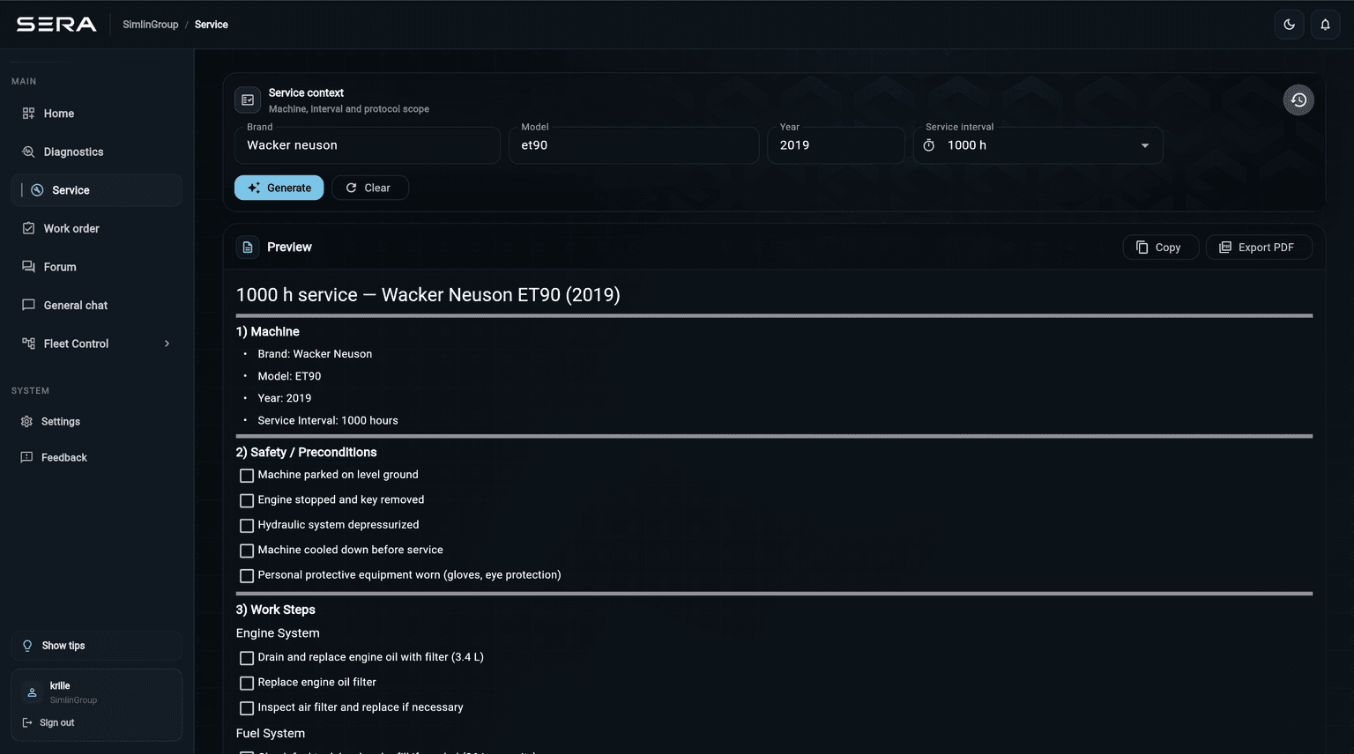The width and height of the screenshot is (1354, 754).
Task: Click the Forum chat bubbles icon
Action: [x=28, y=267]
